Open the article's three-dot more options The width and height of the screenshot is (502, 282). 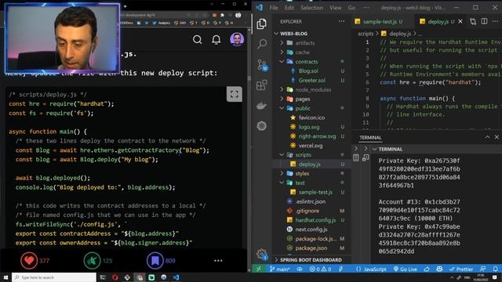218,261
